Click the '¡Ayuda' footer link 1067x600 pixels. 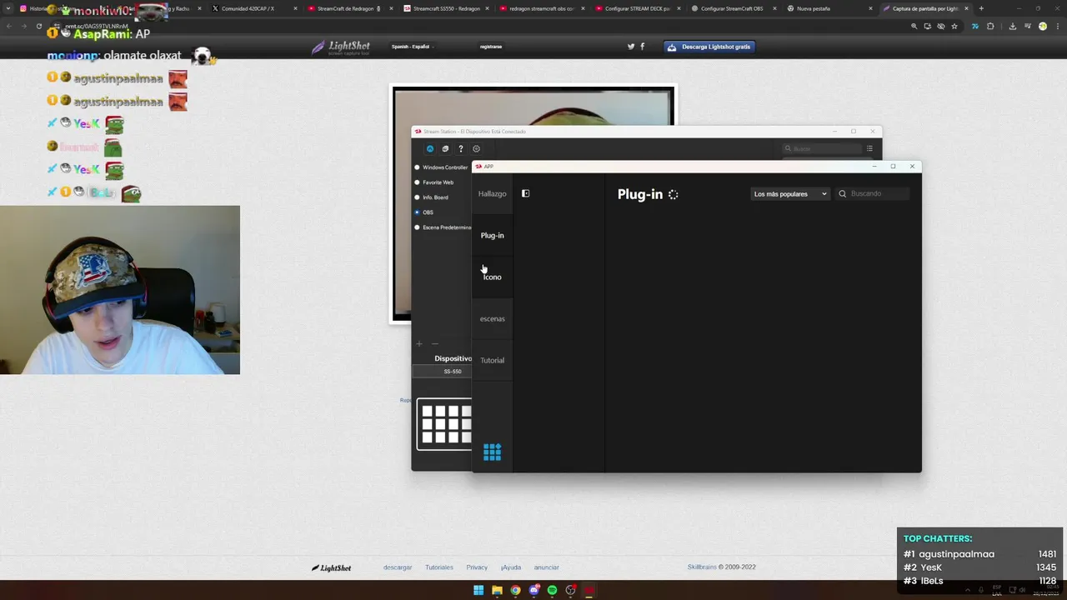coord(511,567)
